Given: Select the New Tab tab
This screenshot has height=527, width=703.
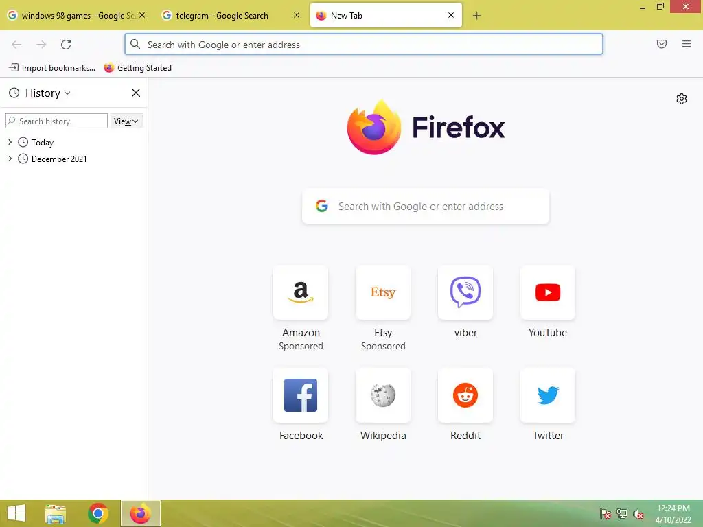Looking at the screenshot, I should pyautogui.click(x=386, y=16).
